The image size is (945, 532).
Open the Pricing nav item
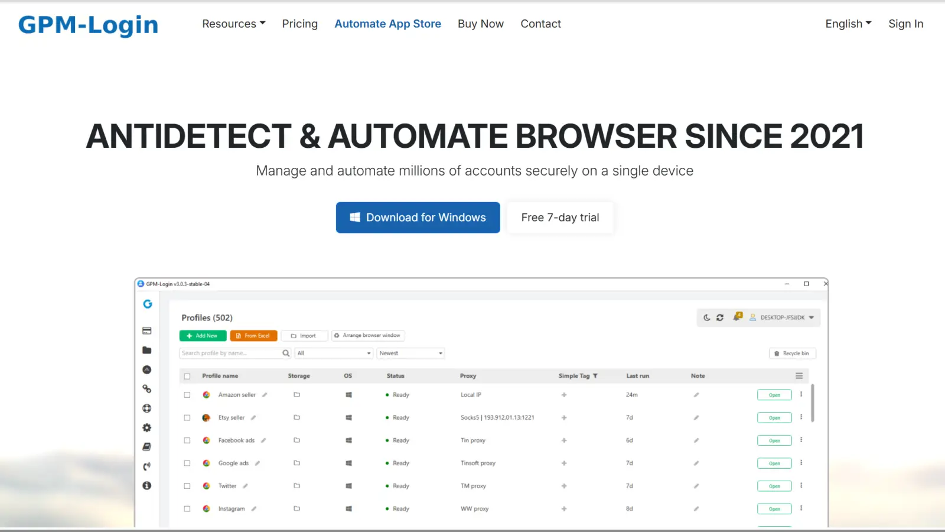299,24
